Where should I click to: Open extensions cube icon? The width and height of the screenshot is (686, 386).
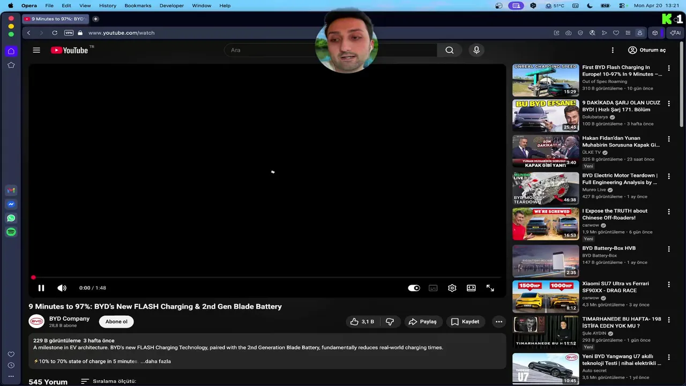655,33
